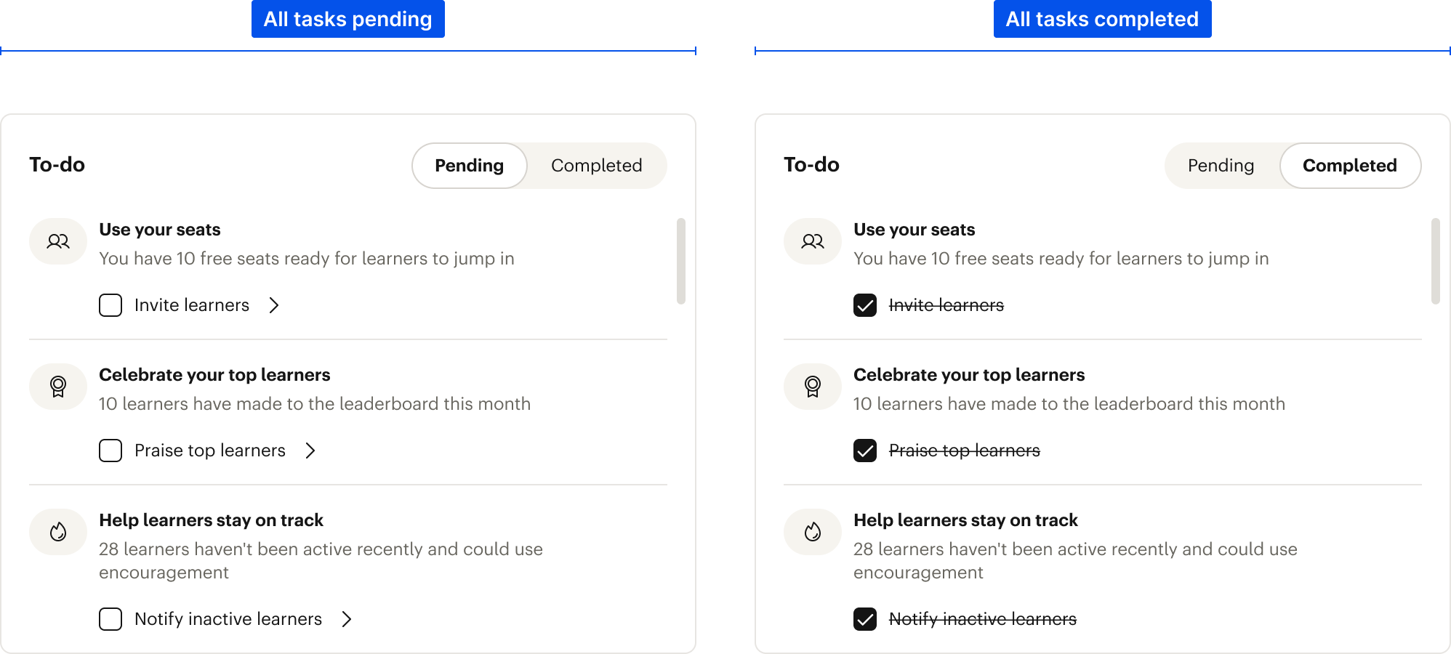Click leaderboard description in the completed panel
The image size is (1451, 654).
coord(1069,404)
